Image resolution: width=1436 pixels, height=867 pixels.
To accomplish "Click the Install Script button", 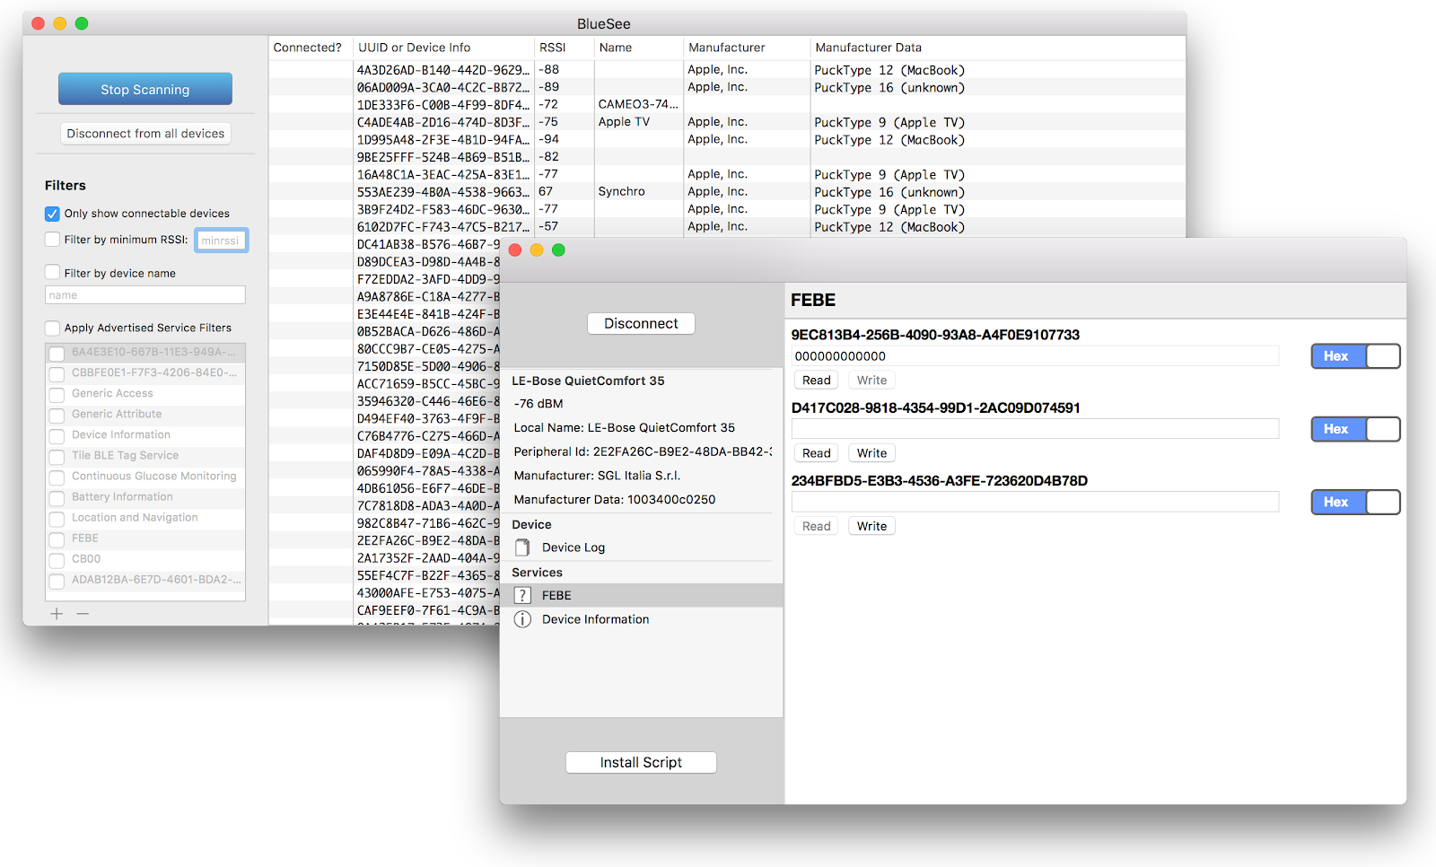I will click(x=641, y=762).
